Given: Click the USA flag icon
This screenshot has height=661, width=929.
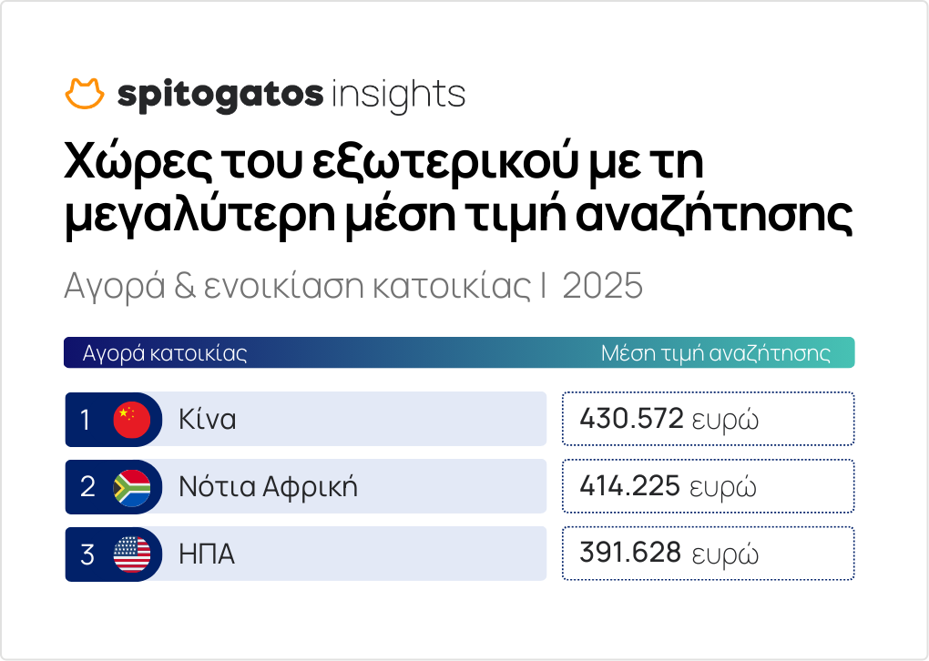Looking at the screenshot, I should pos(132,554).
